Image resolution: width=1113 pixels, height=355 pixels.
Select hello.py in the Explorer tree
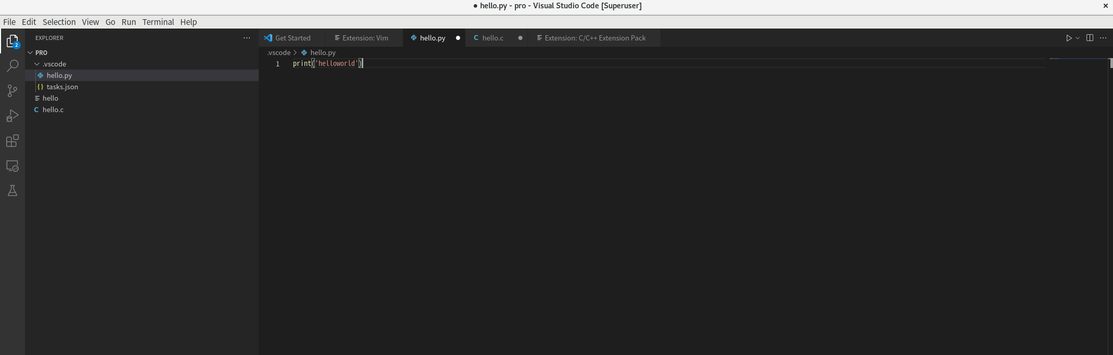click(x=142, y=75)
